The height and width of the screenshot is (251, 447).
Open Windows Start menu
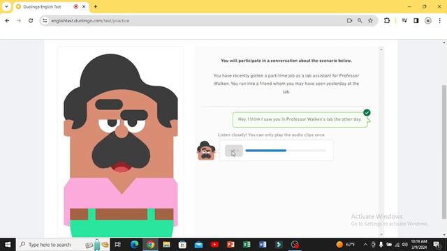pyautogui.click(x=8, y=245)
